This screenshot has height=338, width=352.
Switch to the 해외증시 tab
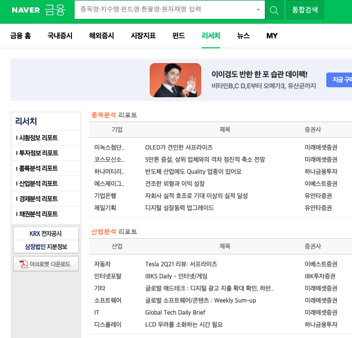tap(101, 36)
